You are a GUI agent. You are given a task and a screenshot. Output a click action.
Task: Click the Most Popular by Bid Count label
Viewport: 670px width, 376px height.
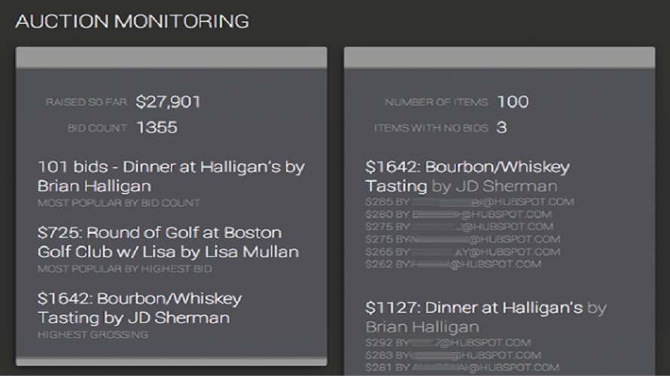point(119,203)
